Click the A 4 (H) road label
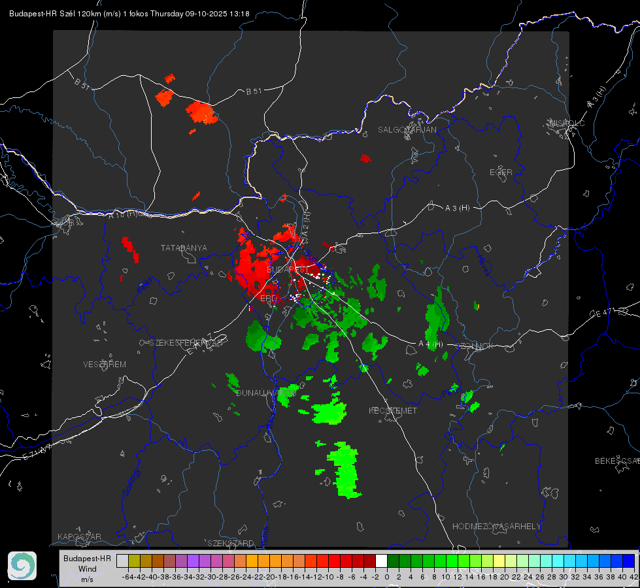The image size is (640, 588). [x=431, y=344]
